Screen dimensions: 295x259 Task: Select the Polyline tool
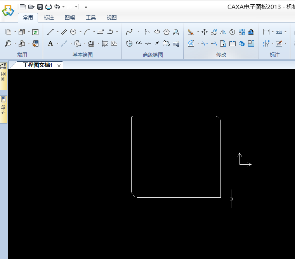(110, 32)
